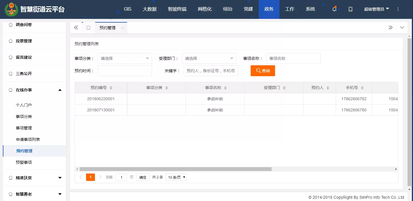Click phone number 17862806780 cell

tap(354, 110)
